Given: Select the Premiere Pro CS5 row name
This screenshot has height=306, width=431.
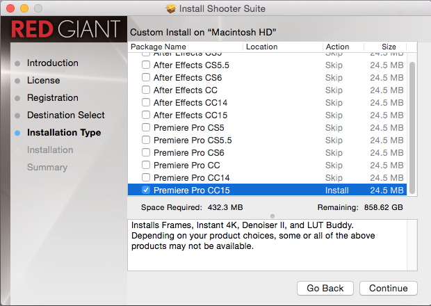Looking at the screenshot, I should 189,127.
